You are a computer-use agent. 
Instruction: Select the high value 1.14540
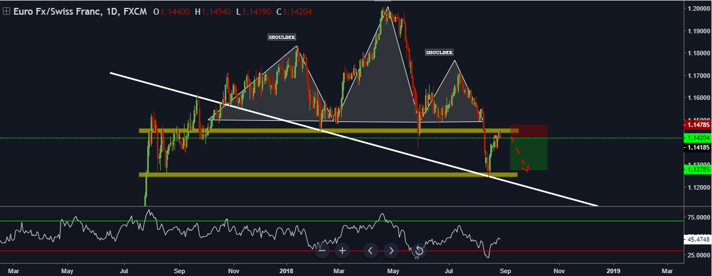click(x=217, y=11)
